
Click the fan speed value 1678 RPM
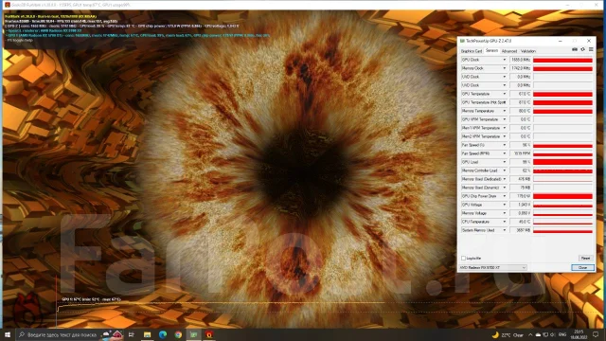[521, 153]
